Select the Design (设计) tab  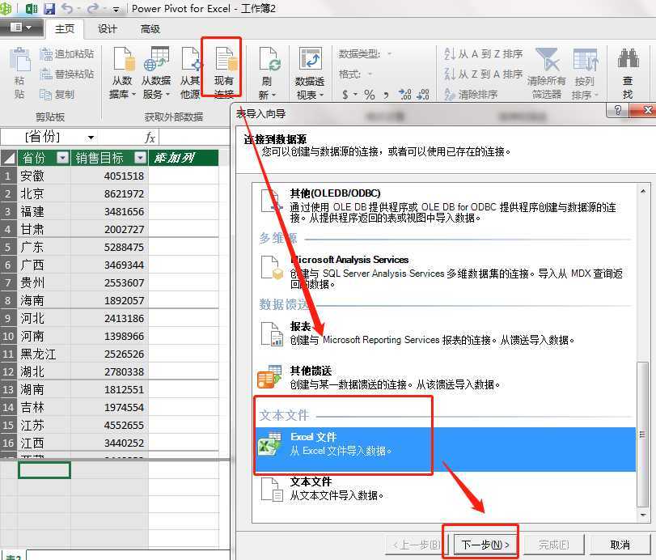[x=107, y=29]
